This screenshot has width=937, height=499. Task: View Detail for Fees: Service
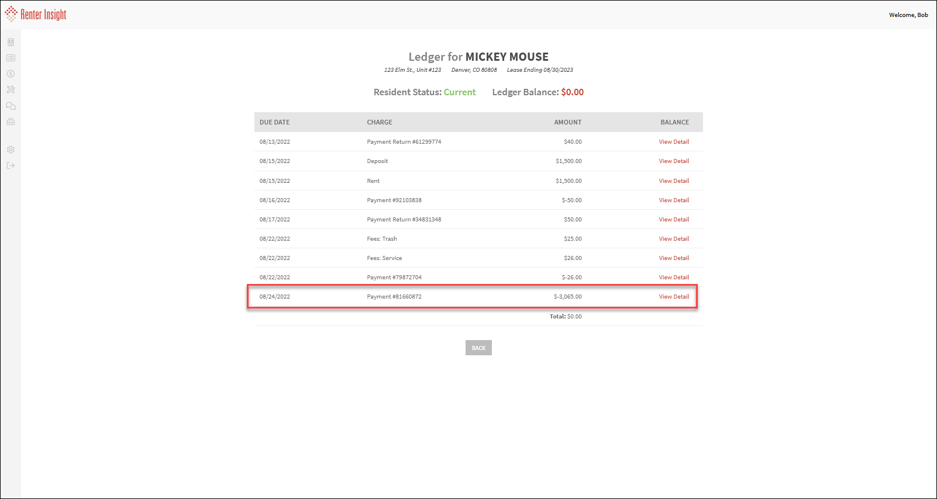[674, 258]
